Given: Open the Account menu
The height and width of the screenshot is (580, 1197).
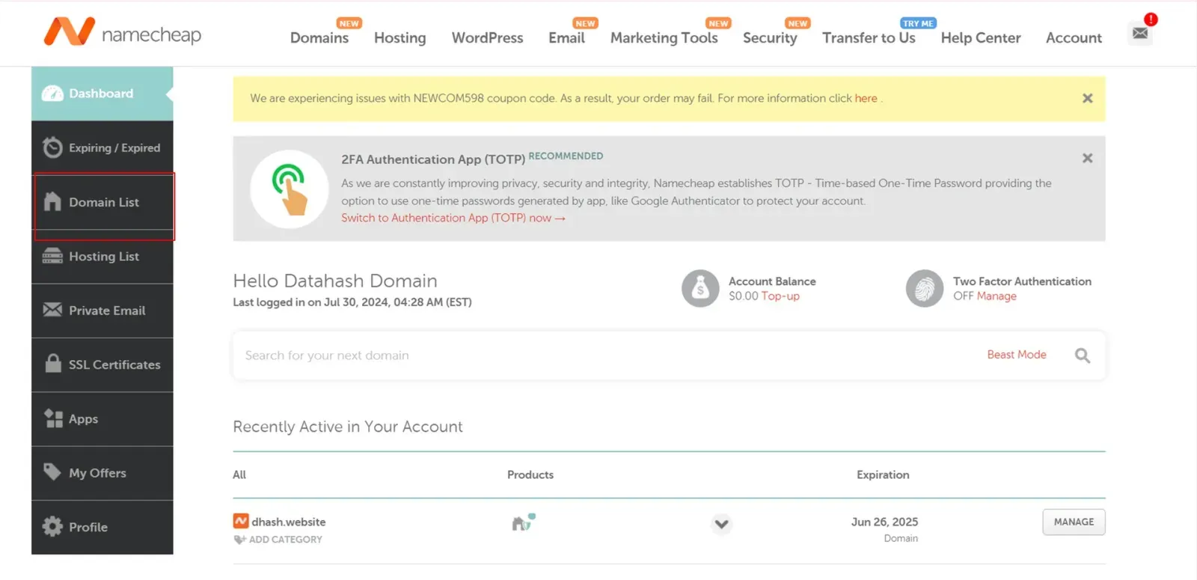Looking at the screenshot, I should pyautogui.click(x=1074, y=37).
